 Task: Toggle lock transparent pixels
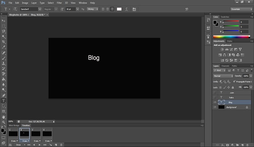[220, 87]
